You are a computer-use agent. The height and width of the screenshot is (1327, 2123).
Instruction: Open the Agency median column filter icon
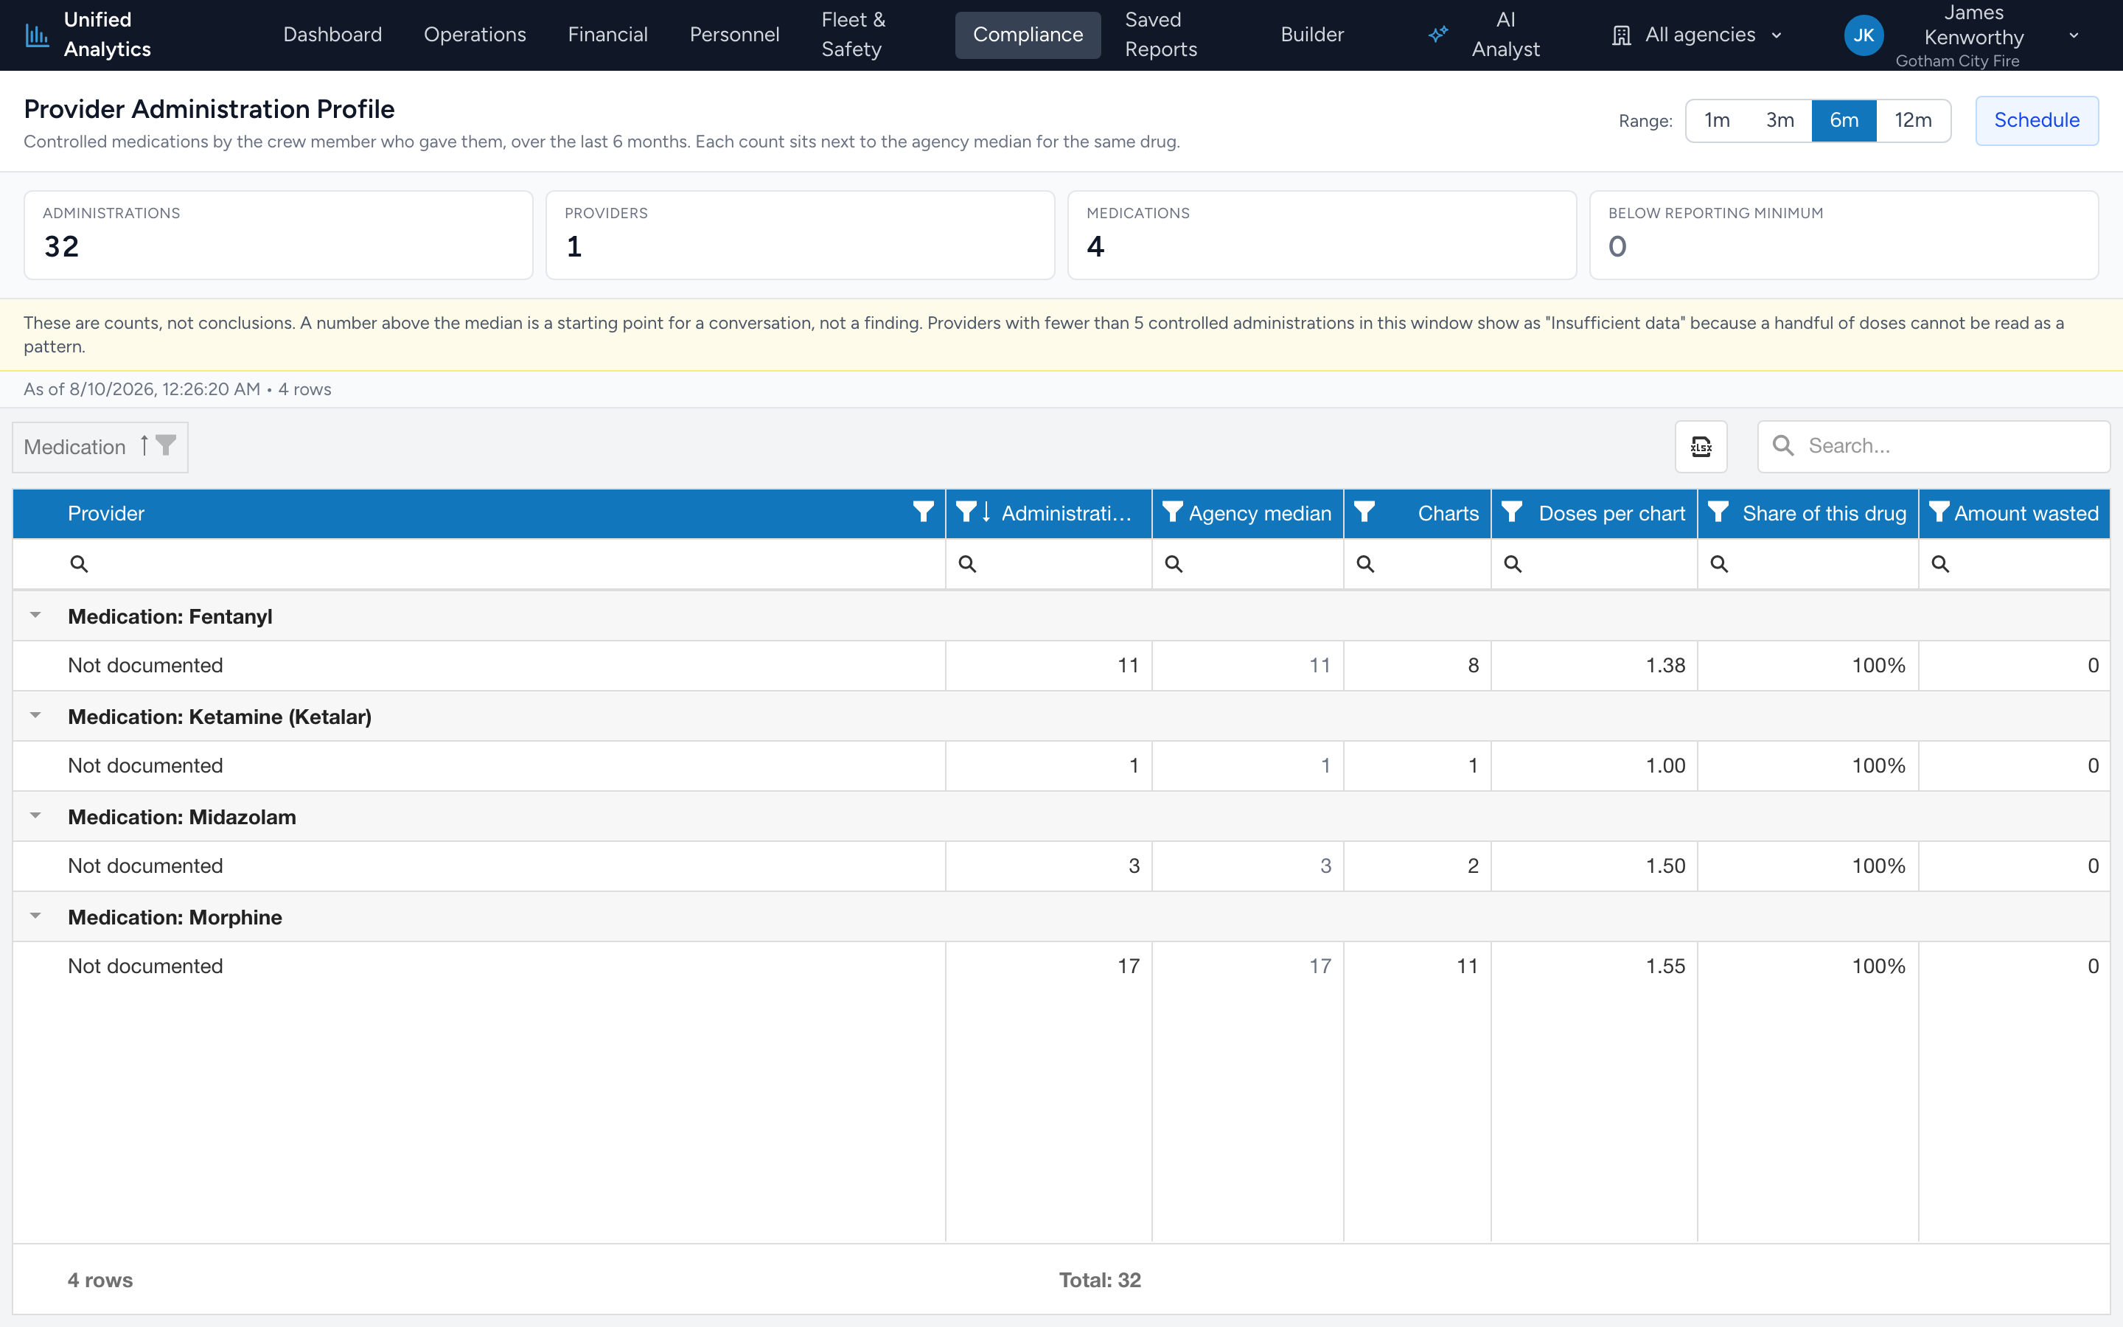coord(1172,512)
